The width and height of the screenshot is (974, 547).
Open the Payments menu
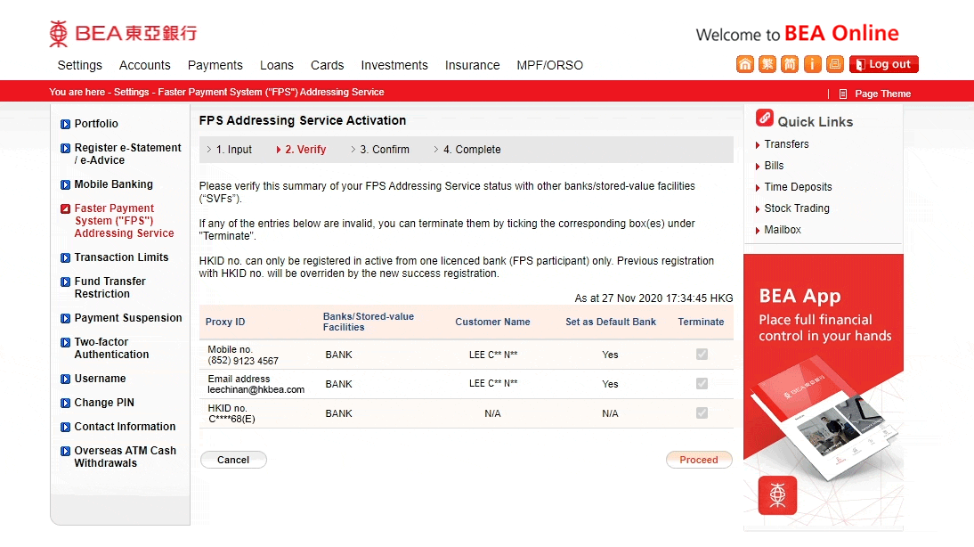coord(215,65)
